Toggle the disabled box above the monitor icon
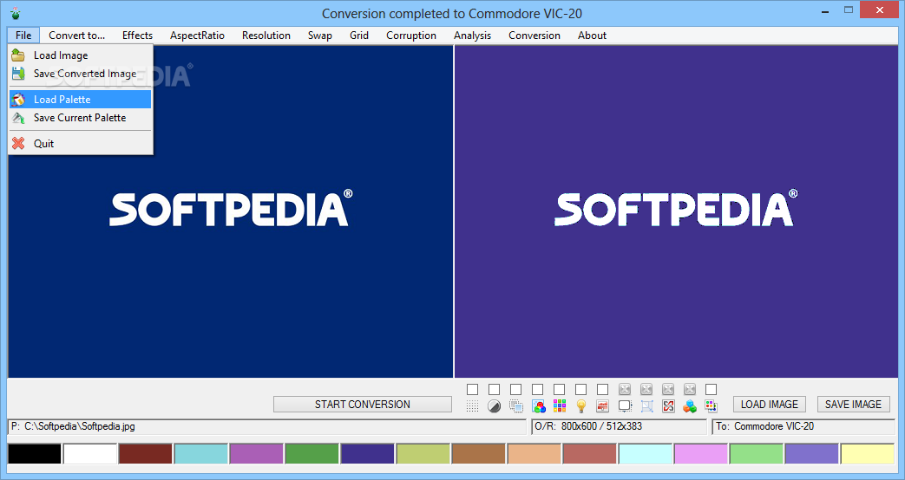This screenshot has height=480, width=905. coord(625,390)
